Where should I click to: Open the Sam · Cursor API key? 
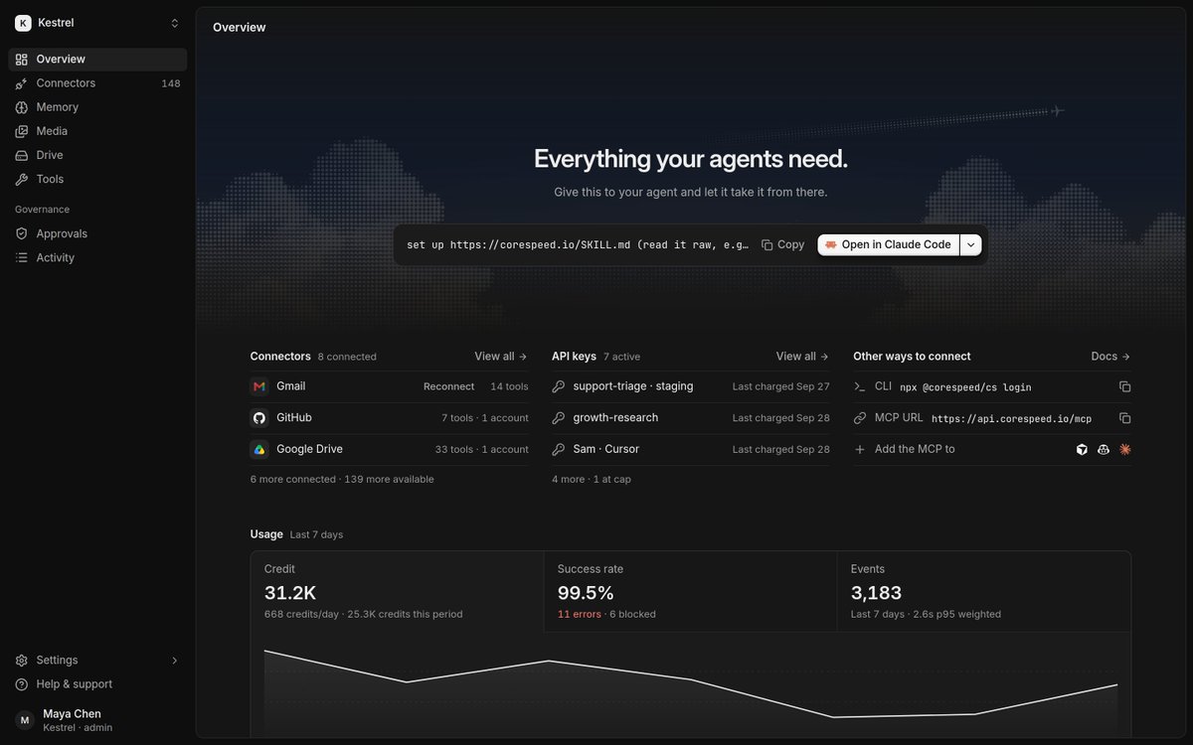(x=691, y=450)
